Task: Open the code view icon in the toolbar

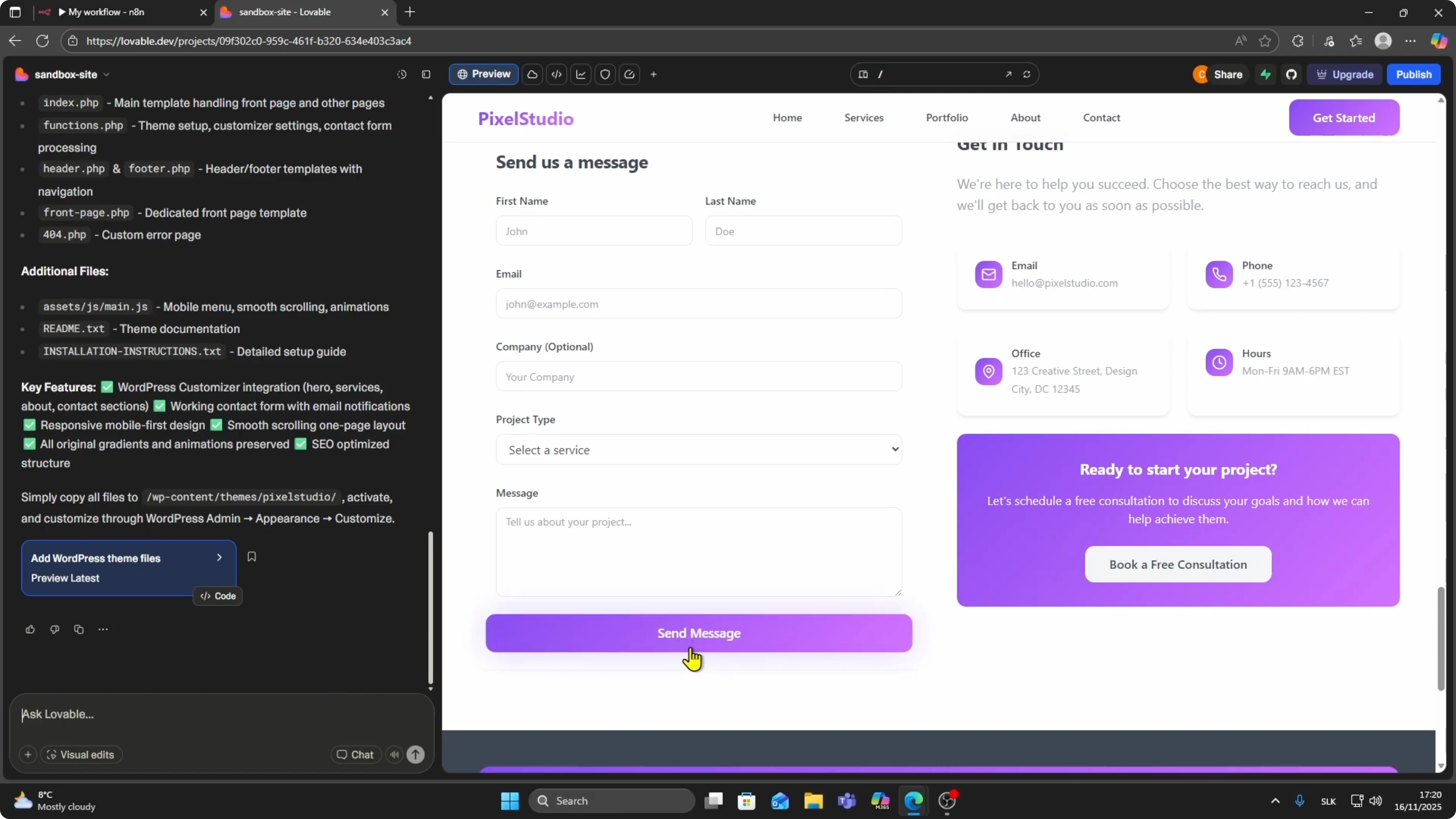Action: (557, 74)
